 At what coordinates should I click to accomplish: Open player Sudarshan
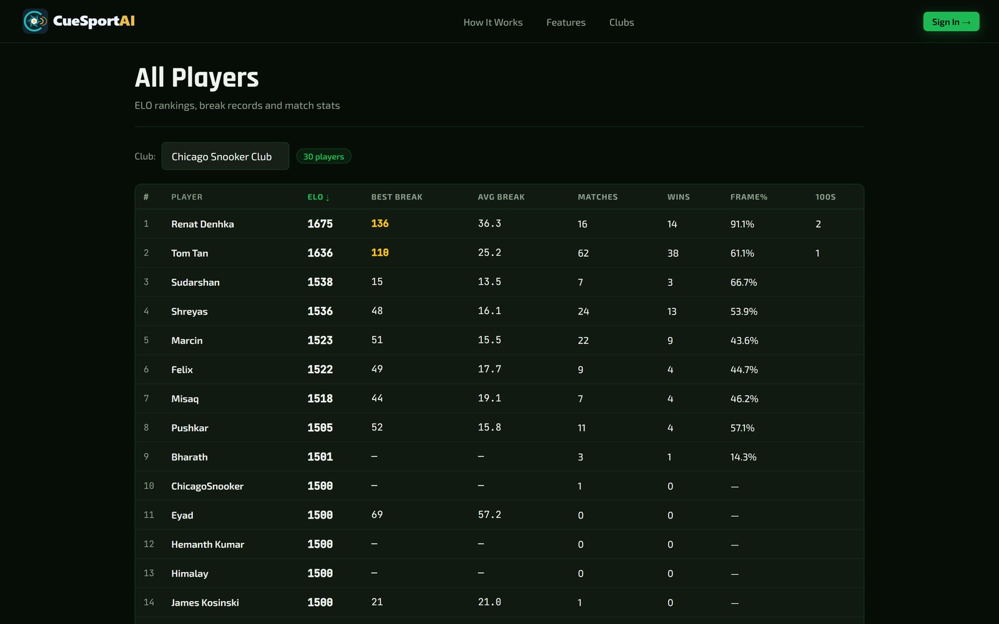click(x=195, y=282)
